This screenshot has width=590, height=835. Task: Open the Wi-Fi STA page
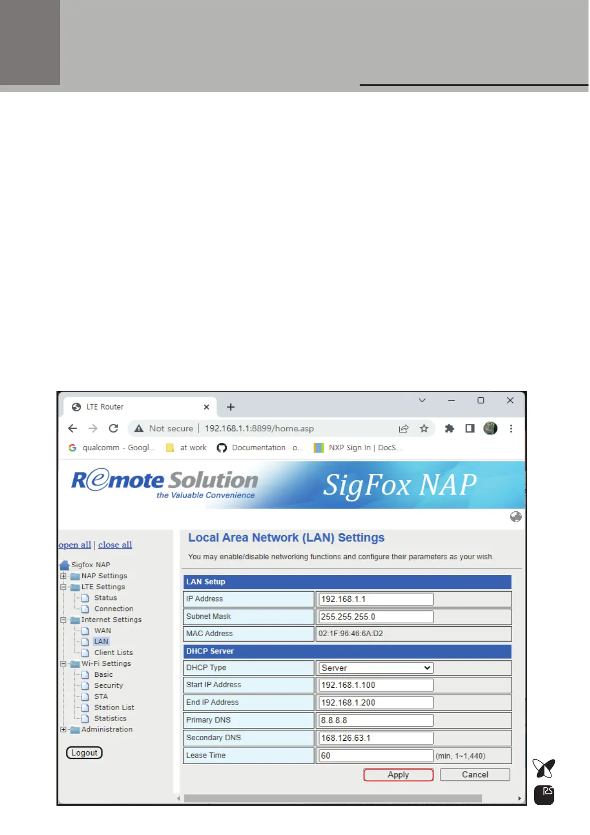click(x=101, y=697)
